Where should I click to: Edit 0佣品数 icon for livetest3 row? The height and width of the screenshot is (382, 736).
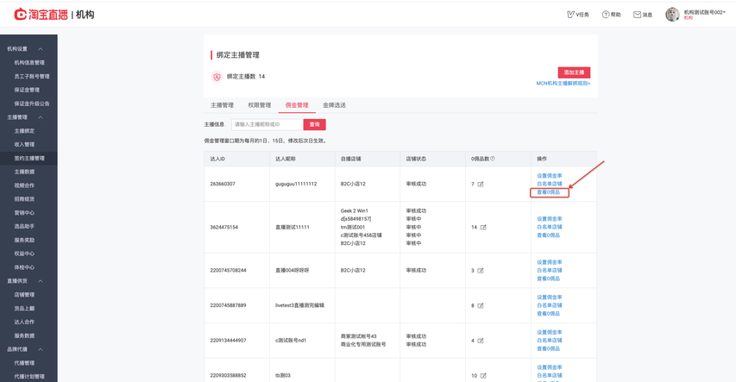481,305
